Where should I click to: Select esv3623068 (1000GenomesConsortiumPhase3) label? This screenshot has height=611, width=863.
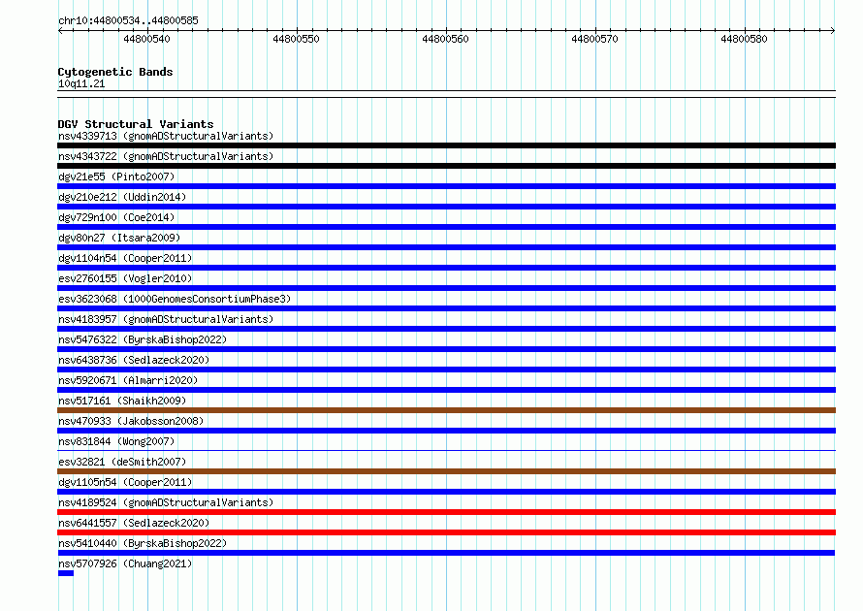[175, 299]
